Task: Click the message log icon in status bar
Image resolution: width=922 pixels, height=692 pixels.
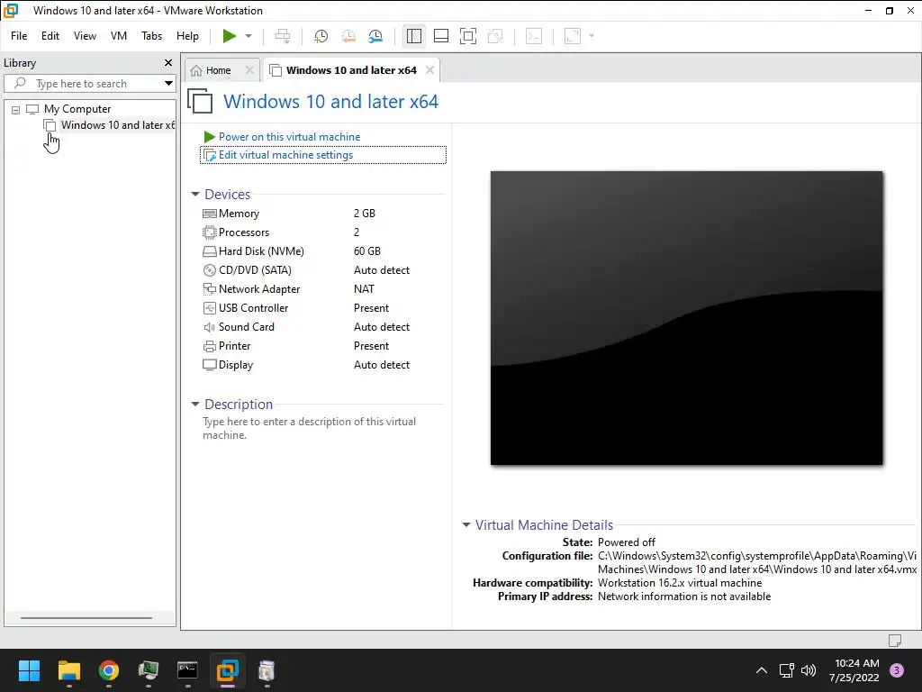Action: coord(895,640)
